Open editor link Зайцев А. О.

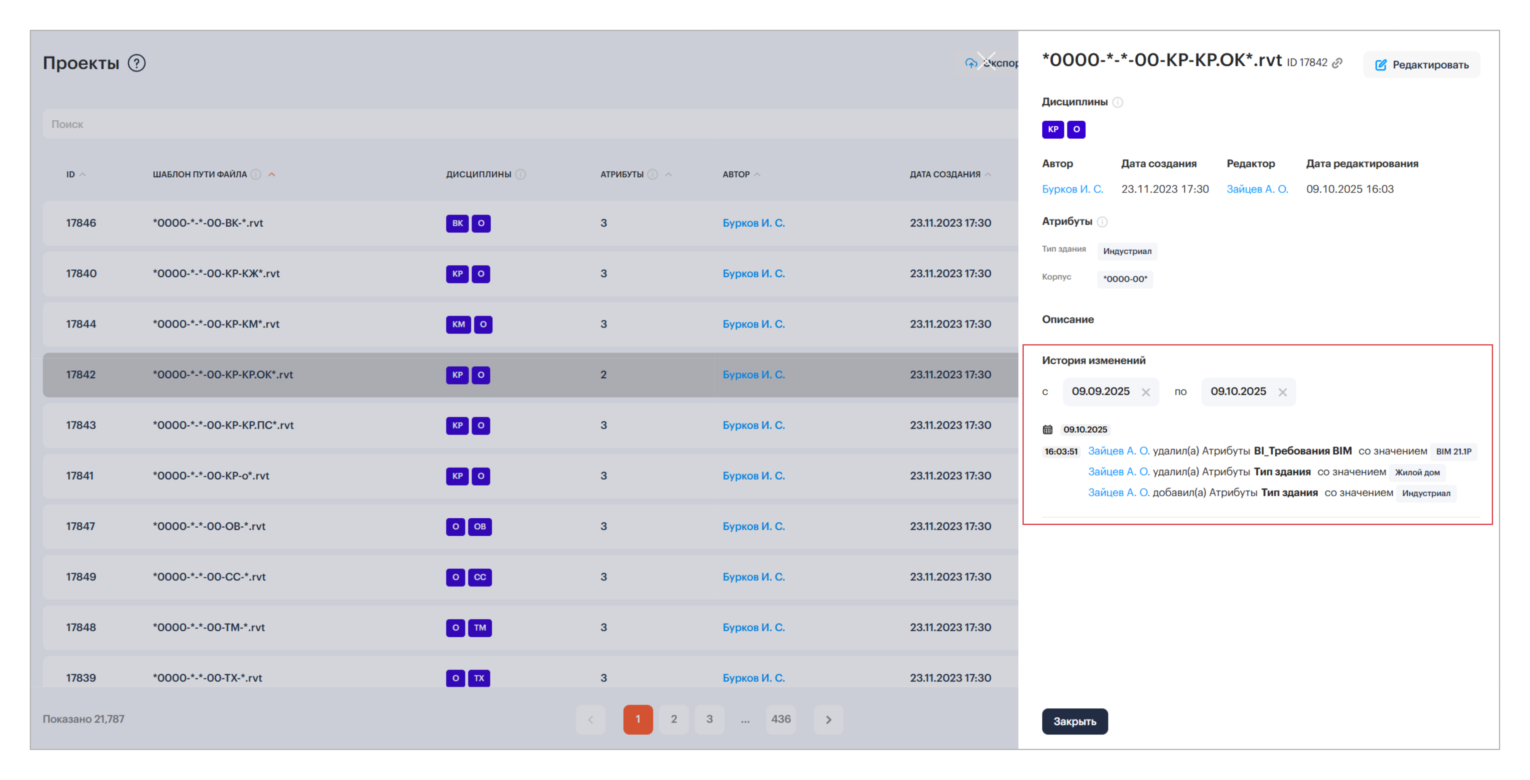click(x=1257, y=189)
